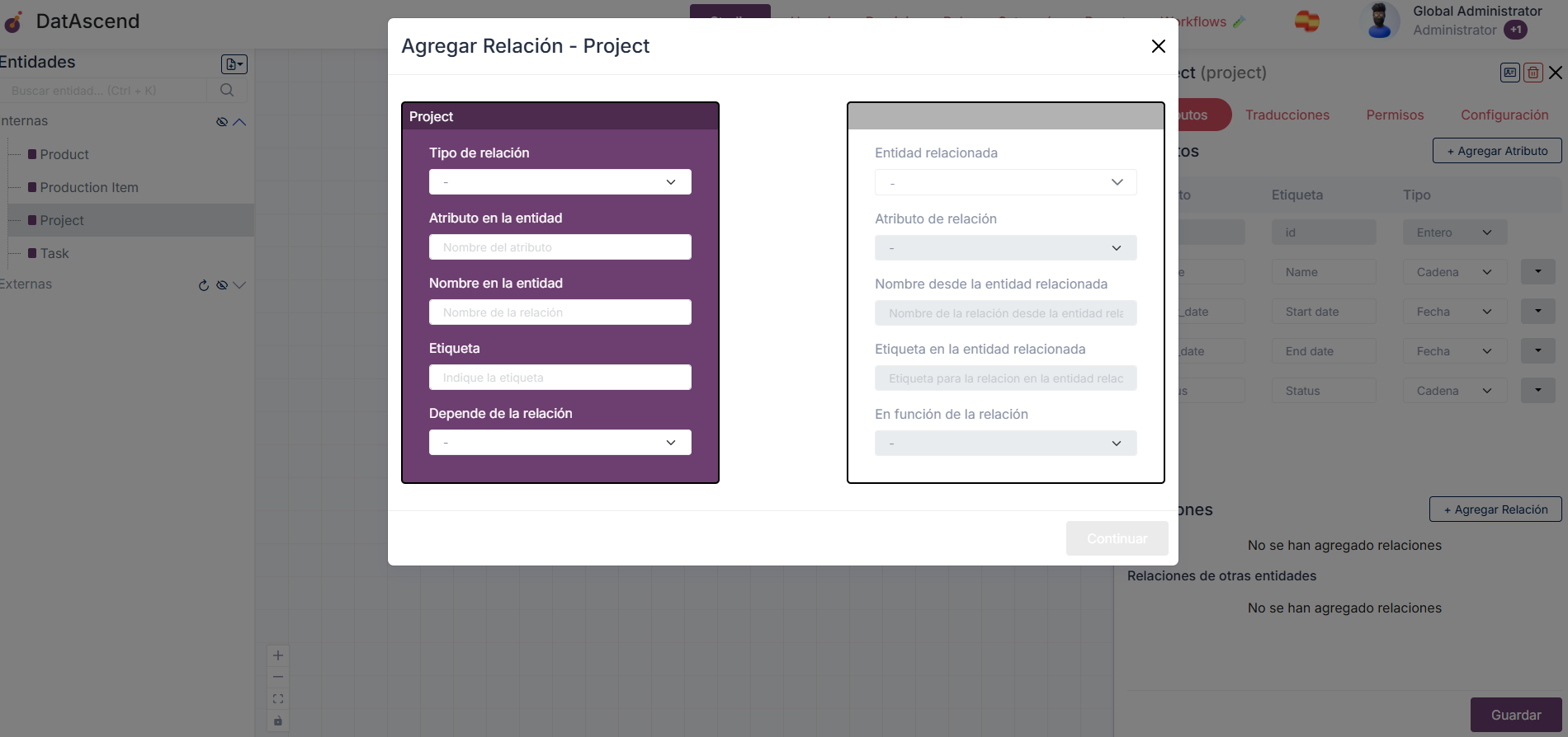Click the Guardar button
Image resolution: width=1568 pixels, height=737 pixels.
pos(1516,715)
